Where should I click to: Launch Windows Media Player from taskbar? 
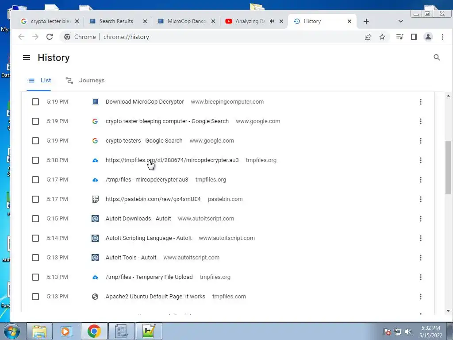[x=66, y=331]
